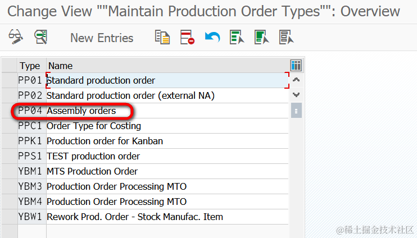Click the Select All icon

[x=237, y=37]
